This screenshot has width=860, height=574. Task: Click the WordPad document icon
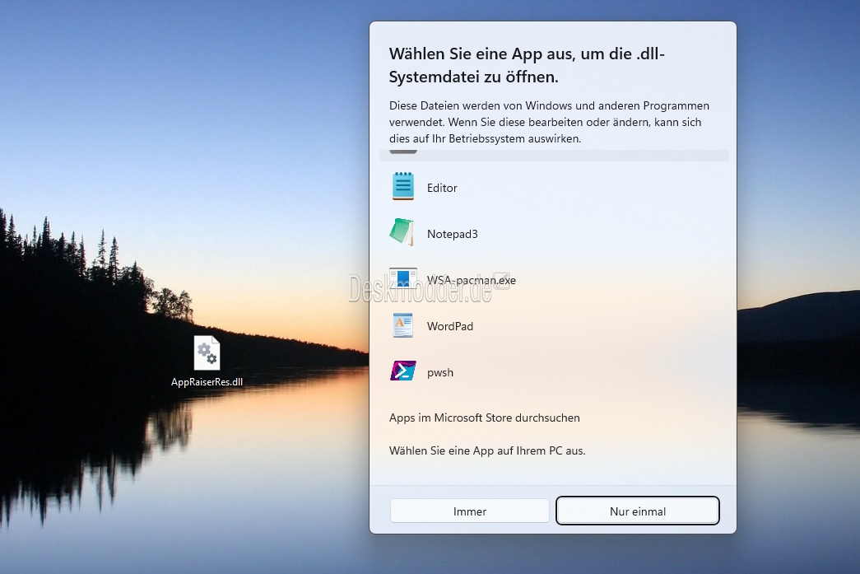403,325
